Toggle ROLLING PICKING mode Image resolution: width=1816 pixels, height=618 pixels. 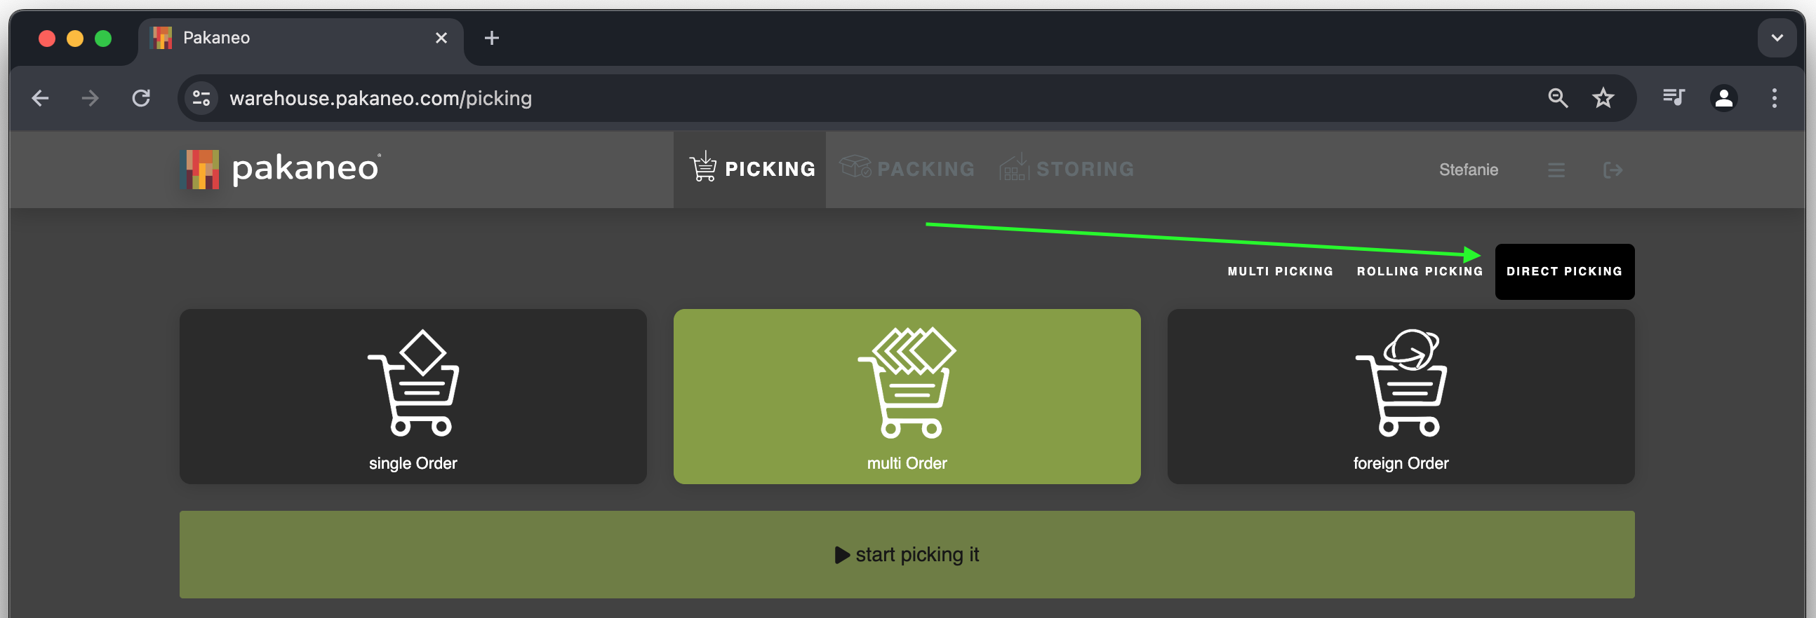click(1419, 272)
